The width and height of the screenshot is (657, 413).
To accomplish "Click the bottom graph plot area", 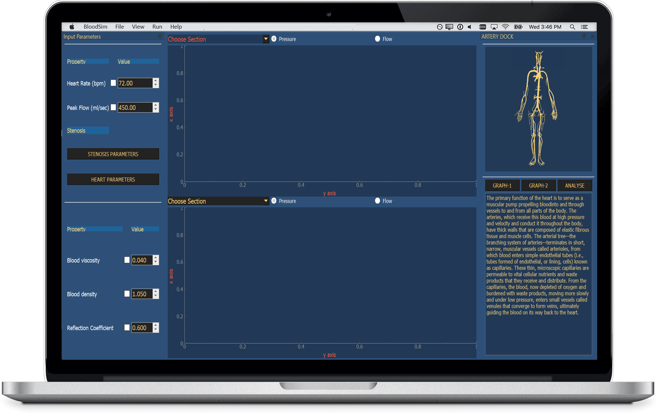I will (x=330, y=276).
